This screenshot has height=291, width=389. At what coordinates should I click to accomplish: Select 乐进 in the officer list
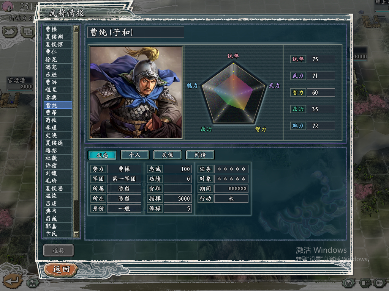pyautogui.click(x=58, y=75)
